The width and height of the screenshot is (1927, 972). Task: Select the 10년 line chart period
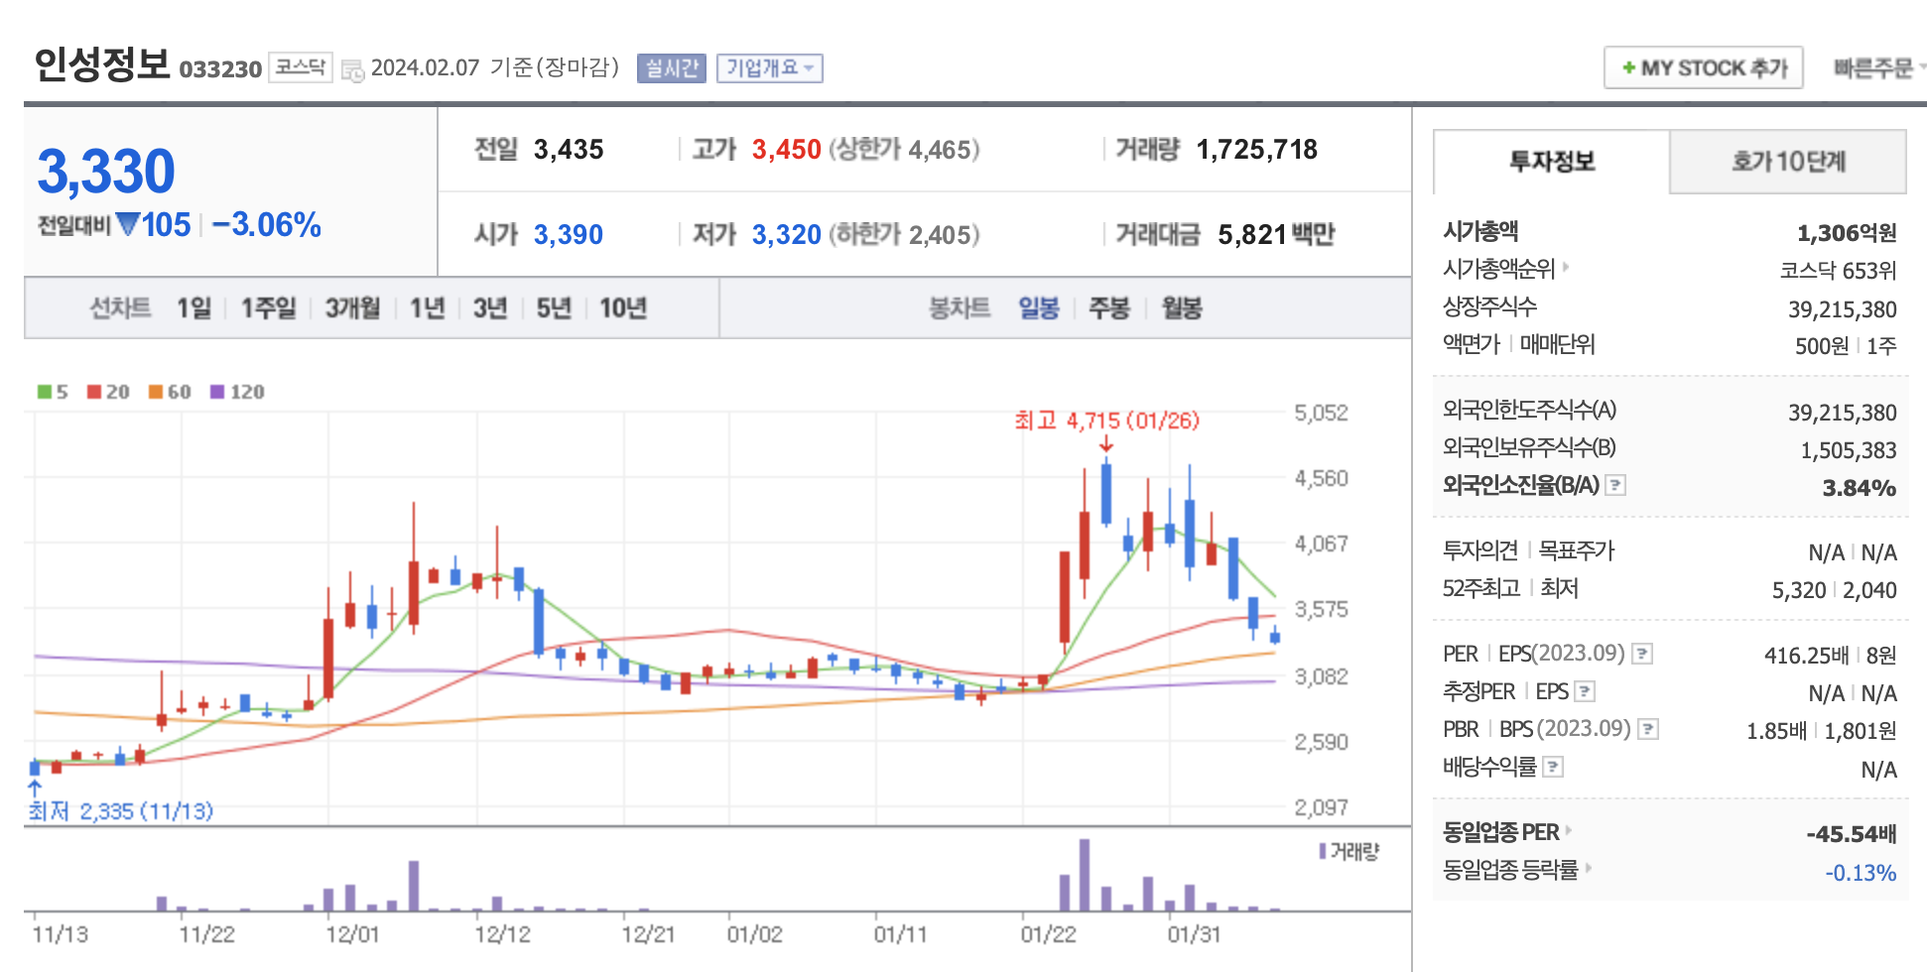(x=623, y=308)
